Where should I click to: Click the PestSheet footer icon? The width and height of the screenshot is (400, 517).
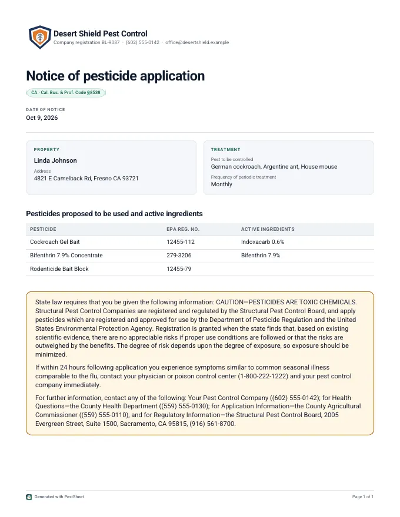[29, 497]
